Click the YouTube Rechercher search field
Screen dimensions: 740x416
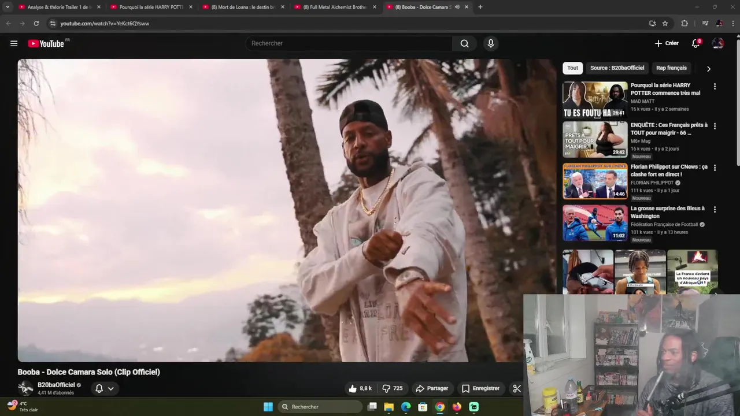[349, 43]
